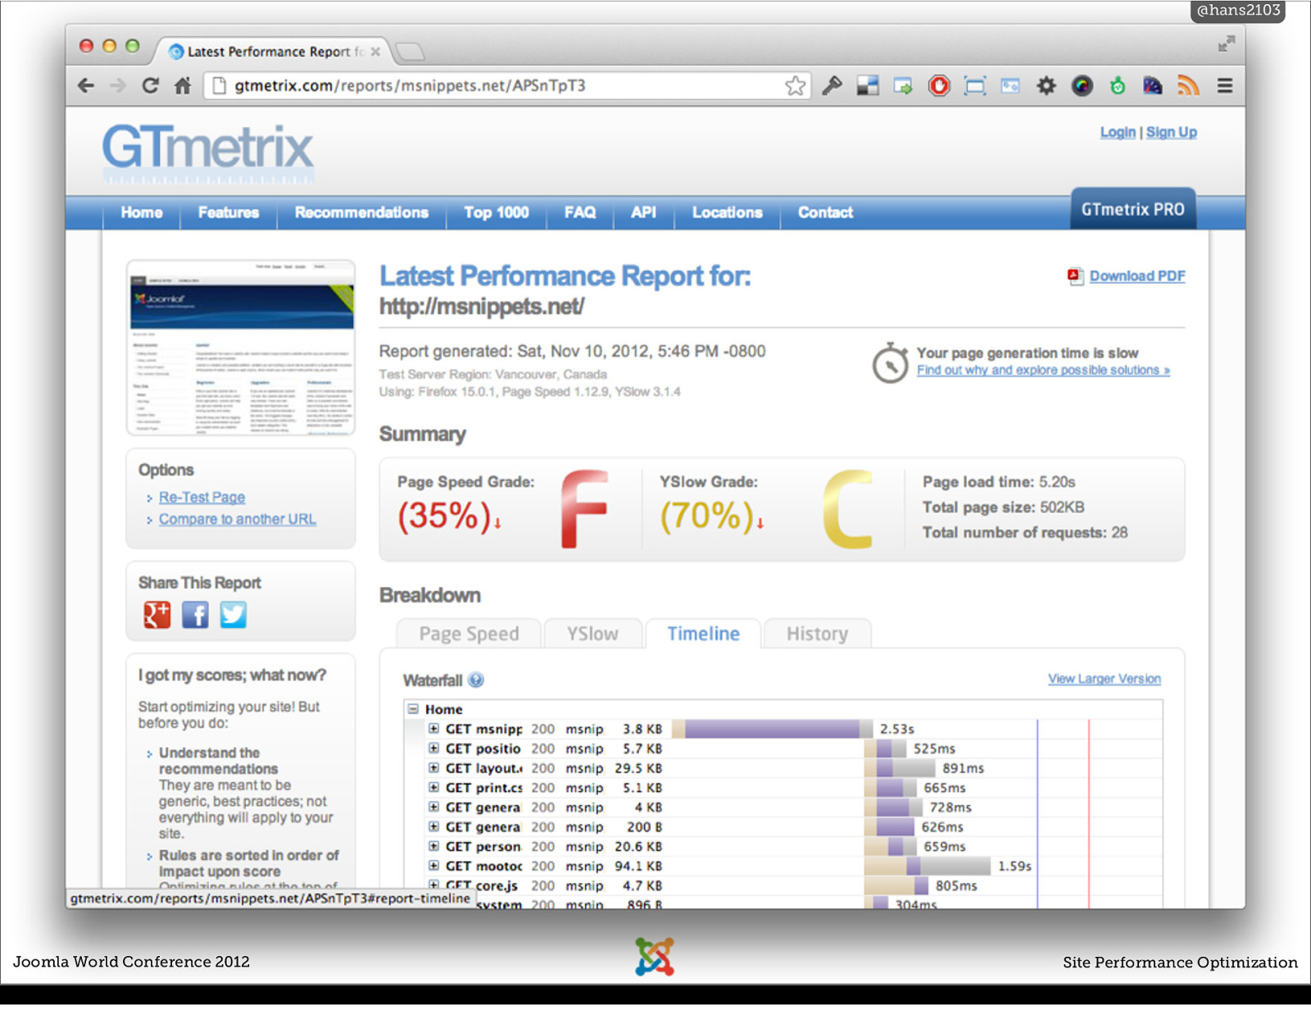Expand the GET print.cs request row
This screenshot has height=1010, width=1311.
[x=433, y=787]
